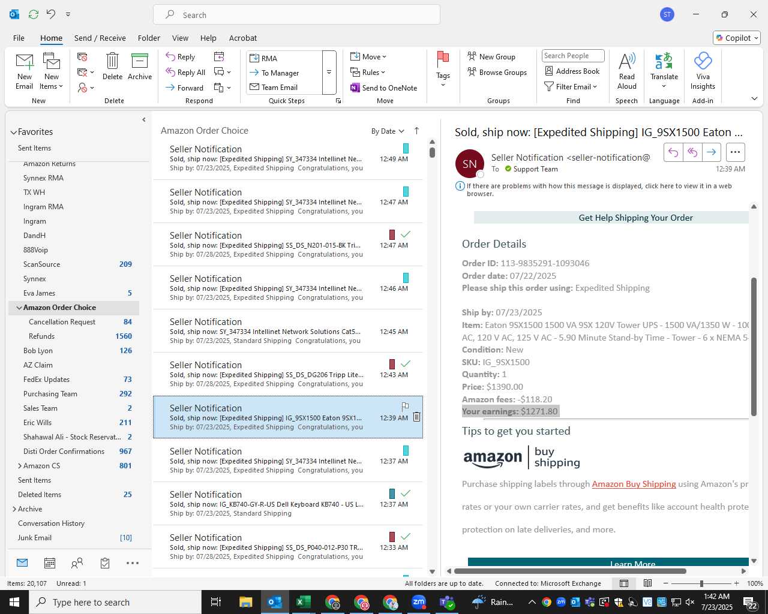Click the Search People field
768x614 pixels.
tap(573, 56)
